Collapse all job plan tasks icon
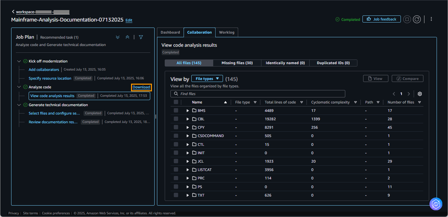The image size is (448, 217). coord(127,37)
